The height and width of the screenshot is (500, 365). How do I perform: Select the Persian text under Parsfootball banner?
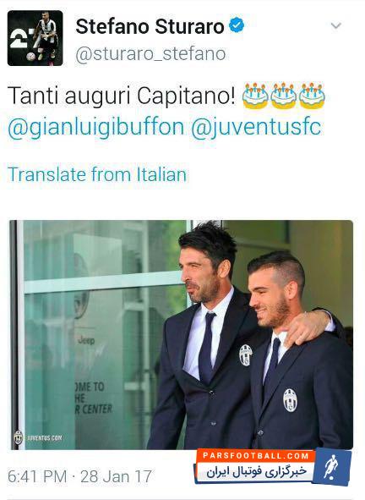point(256,471)
